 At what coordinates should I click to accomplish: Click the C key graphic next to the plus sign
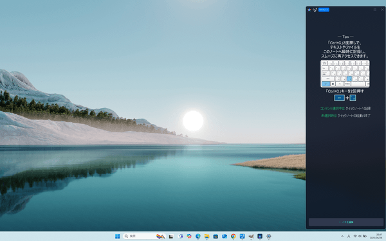(353, 98)
